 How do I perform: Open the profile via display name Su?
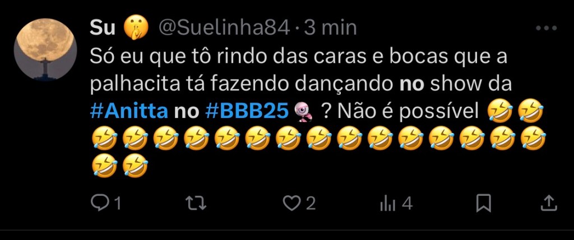pos(102,28)
